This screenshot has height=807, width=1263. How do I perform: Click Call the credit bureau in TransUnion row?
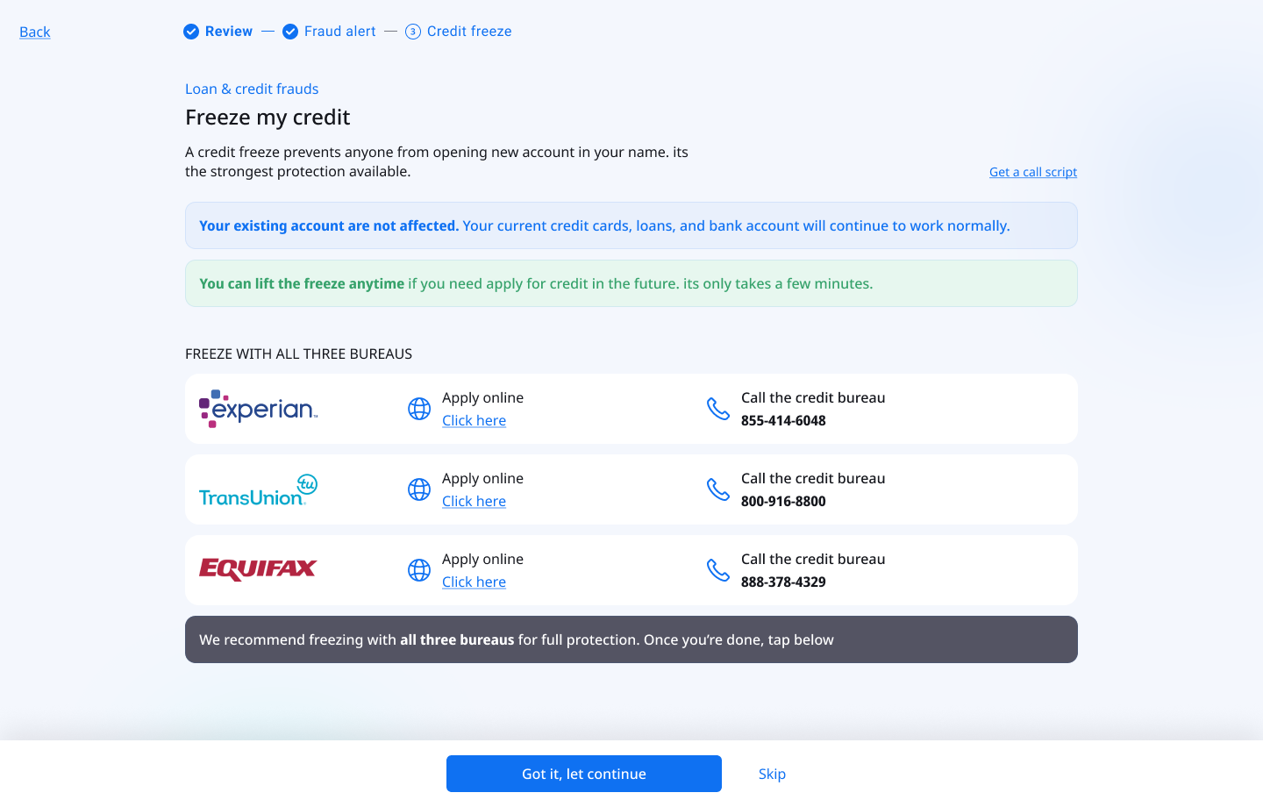click(813, 478)
